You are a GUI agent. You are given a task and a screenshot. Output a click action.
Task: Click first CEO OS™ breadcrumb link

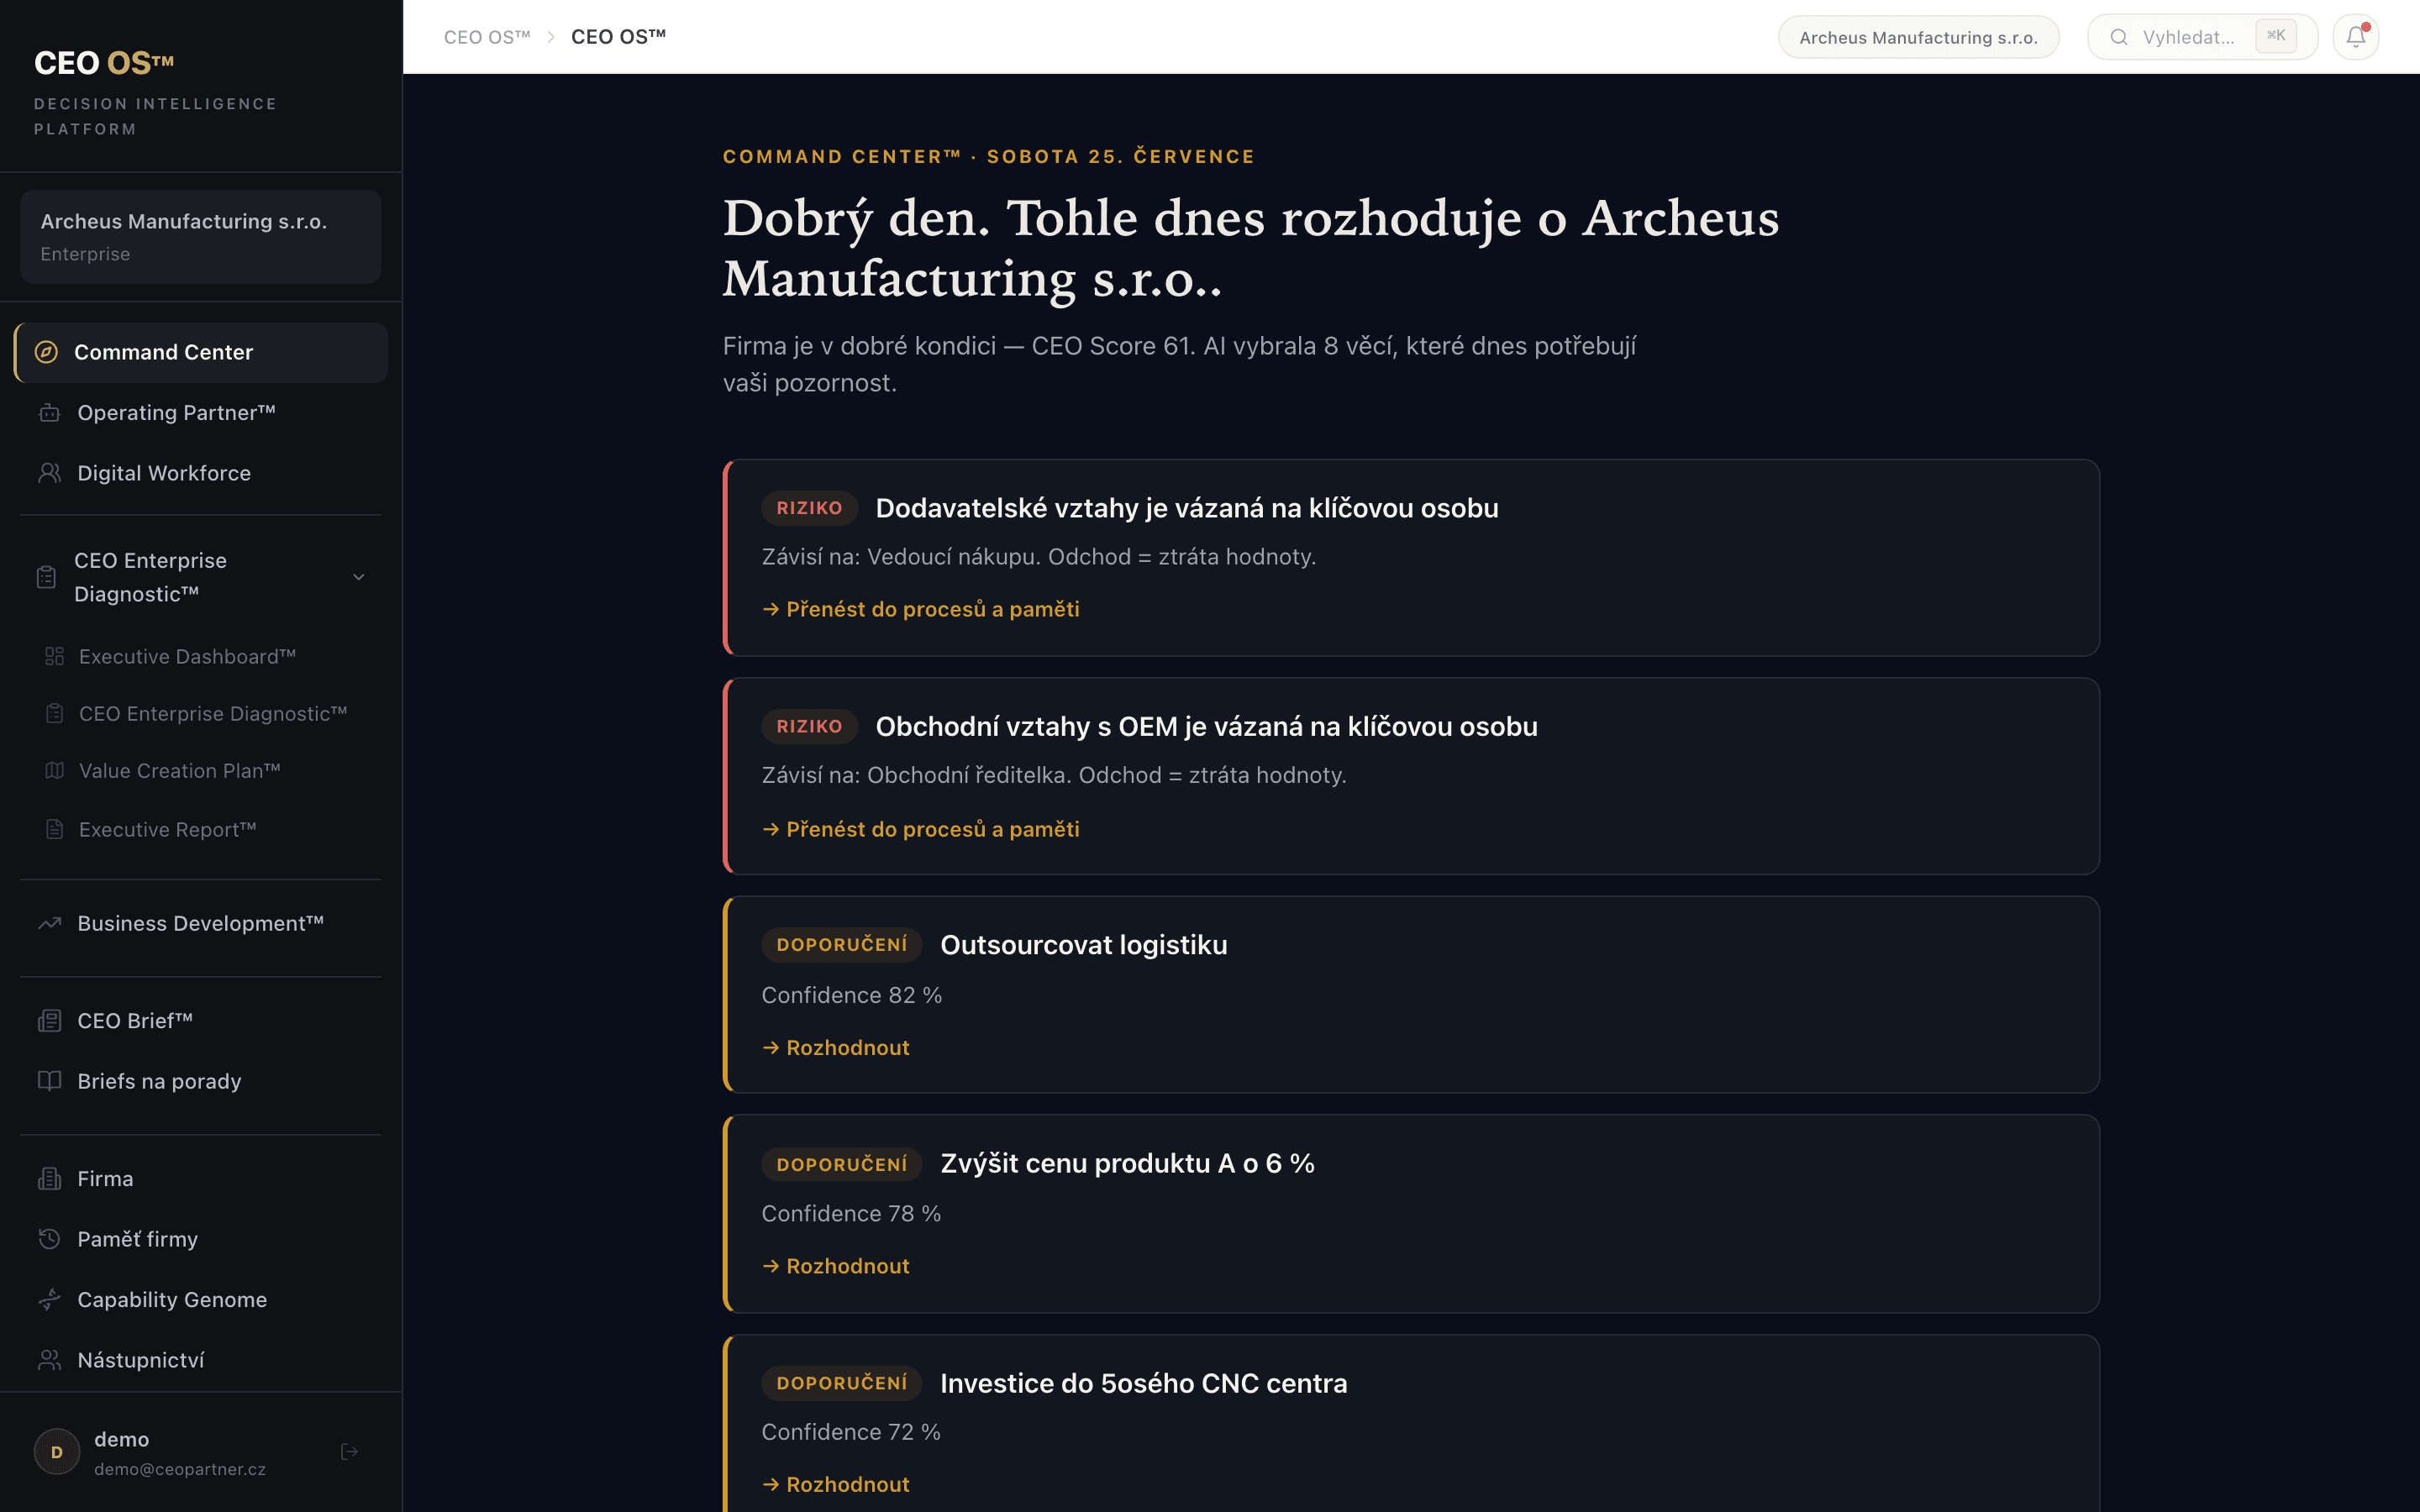tap(487, 37)
